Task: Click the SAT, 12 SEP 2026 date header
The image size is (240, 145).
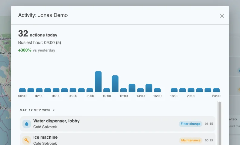Action: pyautogui.click(x=35, y=110)
